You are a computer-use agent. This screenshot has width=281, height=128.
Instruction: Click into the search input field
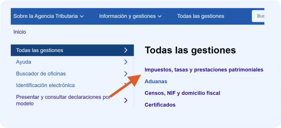[258, 16]
